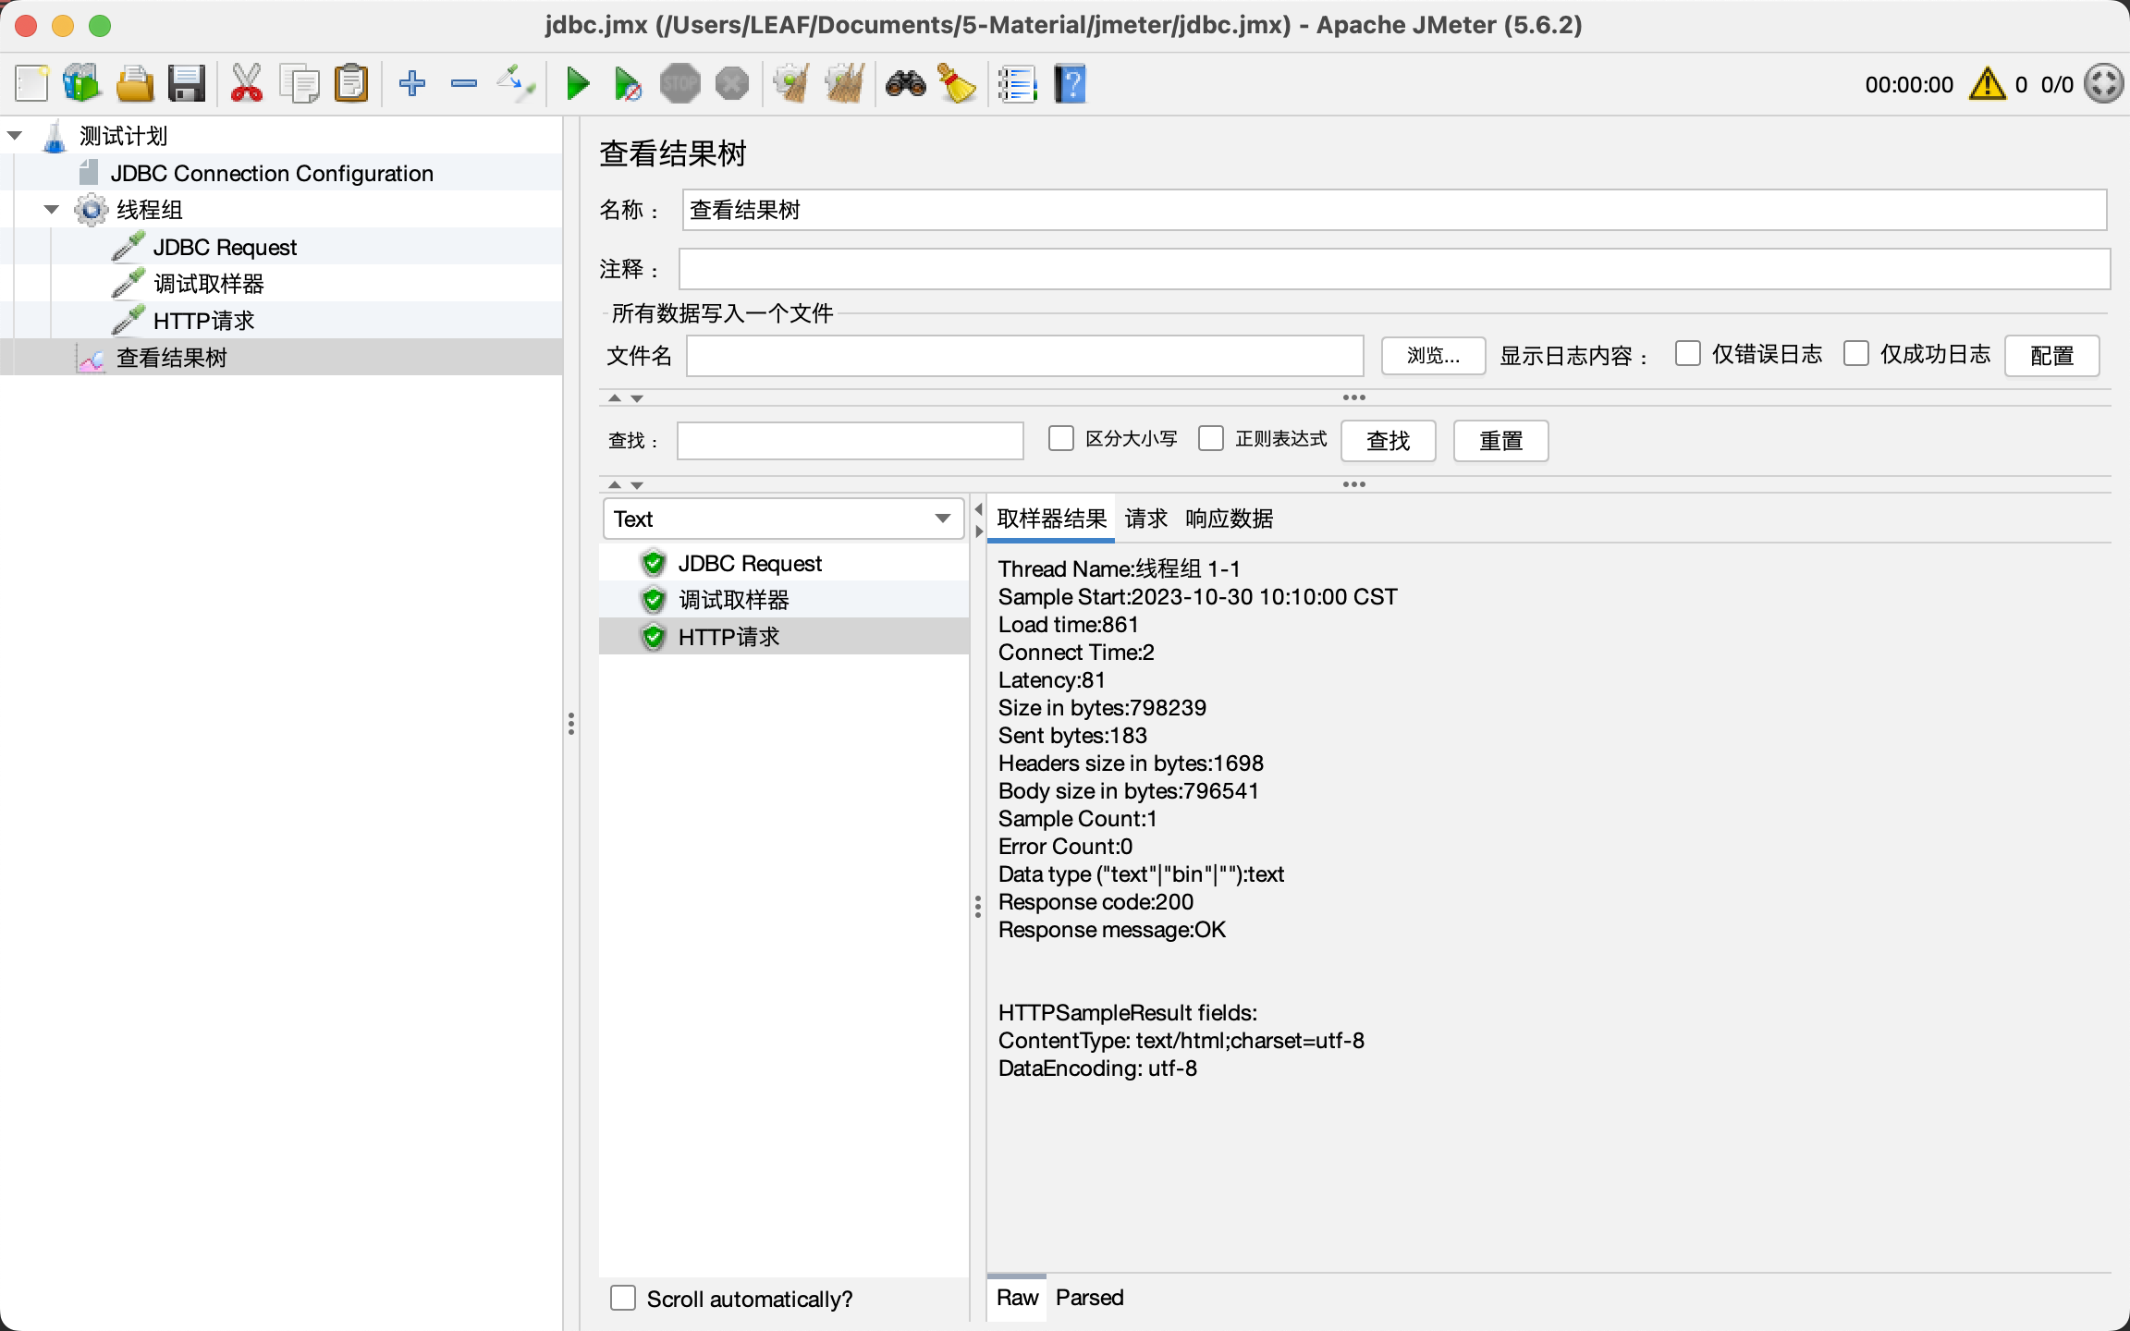Select the 取样器结果 tab
The image size is (2130, 1331).
click(x=1051, y=519)
